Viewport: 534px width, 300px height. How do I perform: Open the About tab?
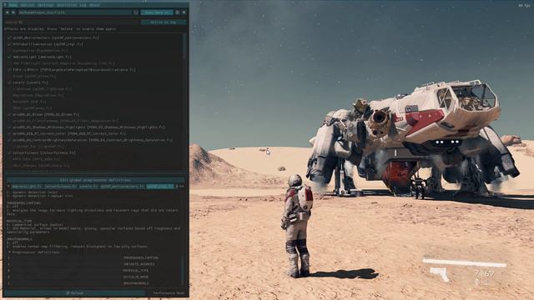click(94, 6)
